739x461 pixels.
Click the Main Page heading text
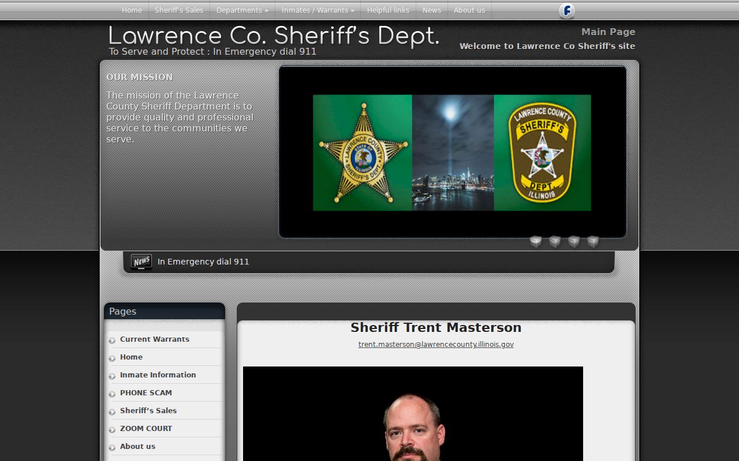pyautogui.click(x=609, y=32)
